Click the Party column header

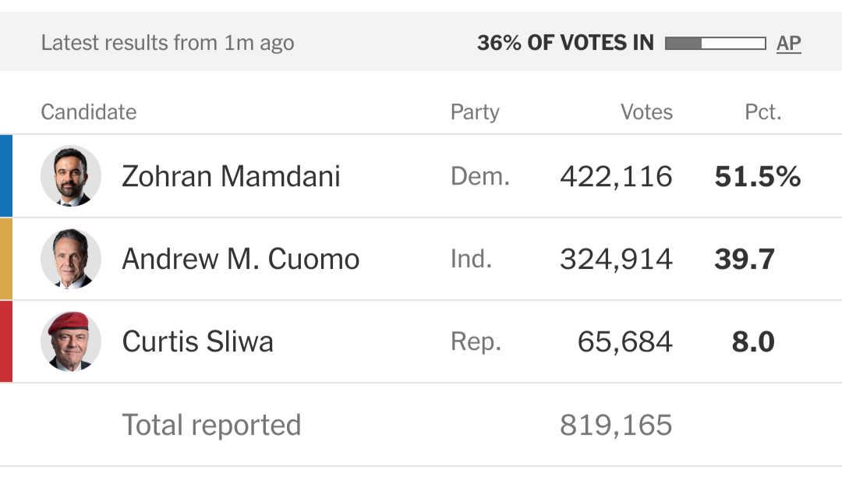coord(475,112)
